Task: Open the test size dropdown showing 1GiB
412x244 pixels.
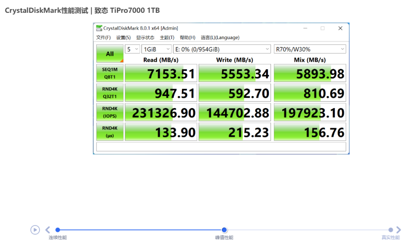Action: coord(156,49)
